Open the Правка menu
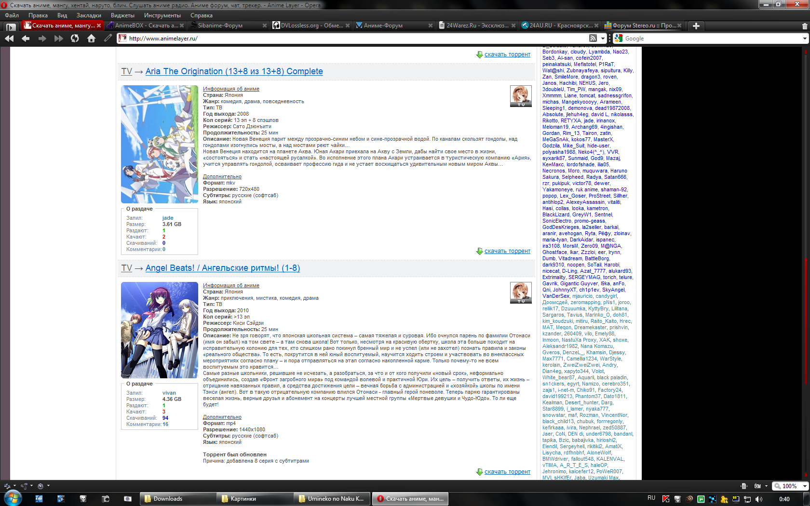Viewport: 810px width, 506px height. tap(38, 15)
